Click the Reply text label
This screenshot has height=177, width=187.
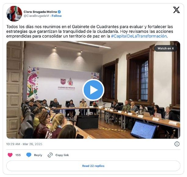38,155
